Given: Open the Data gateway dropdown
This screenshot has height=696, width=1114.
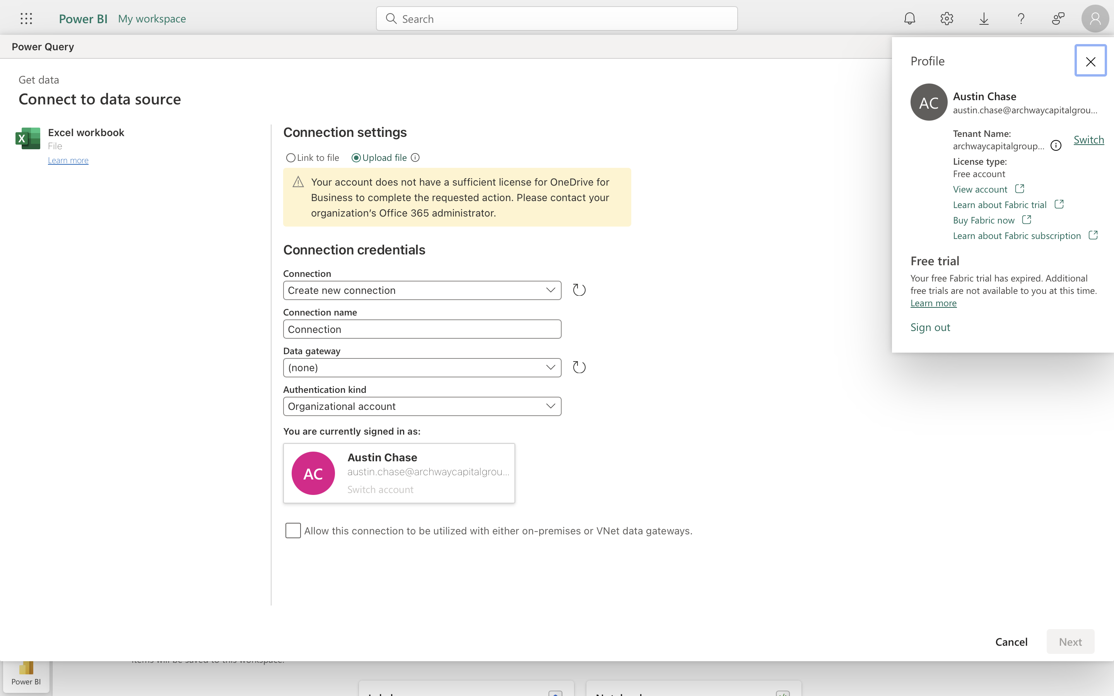Looking at the screenshot, I should pyautogui.click(x=422, y=368).
